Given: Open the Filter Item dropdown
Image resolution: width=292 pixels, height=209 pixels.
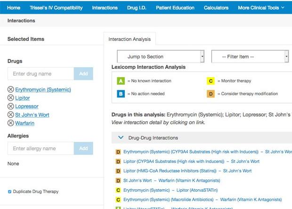Looking at the screenshot, I should coord(250,57).
